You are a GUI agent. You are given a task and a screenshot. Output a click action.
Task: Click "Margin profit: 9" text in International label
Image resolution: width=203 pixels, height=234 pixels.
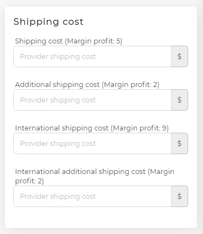(x=140, y=128)
